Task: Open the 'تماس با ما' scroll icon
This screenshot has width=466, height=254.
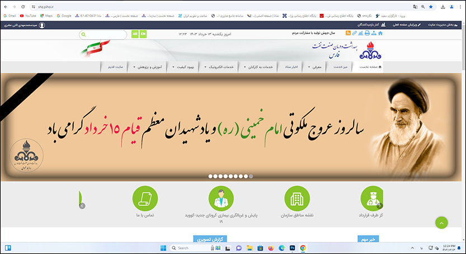Action: [145, 199]
